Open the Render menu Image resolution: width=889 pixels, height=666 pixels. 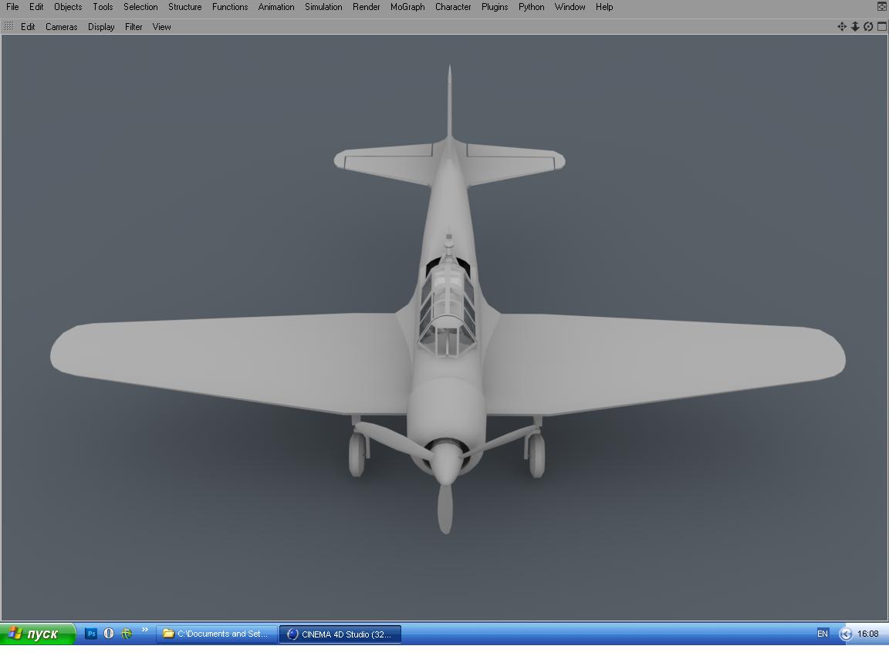366,7
